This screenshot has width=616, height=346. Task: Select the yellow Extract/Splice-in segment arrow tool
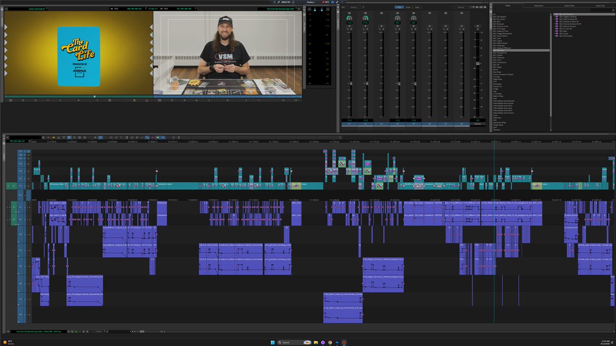(53, 137)
